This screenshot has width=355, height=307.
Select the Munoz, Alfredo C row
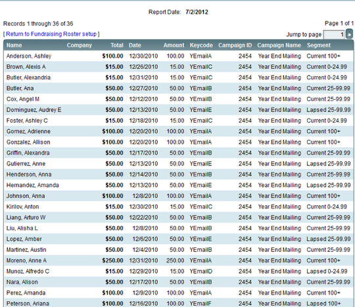pyautogui.click(x=179, y=272)
